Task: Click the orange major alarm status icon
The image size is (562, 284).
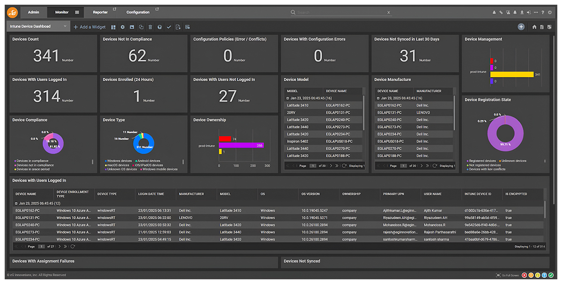Action: (x=531, y=275)
